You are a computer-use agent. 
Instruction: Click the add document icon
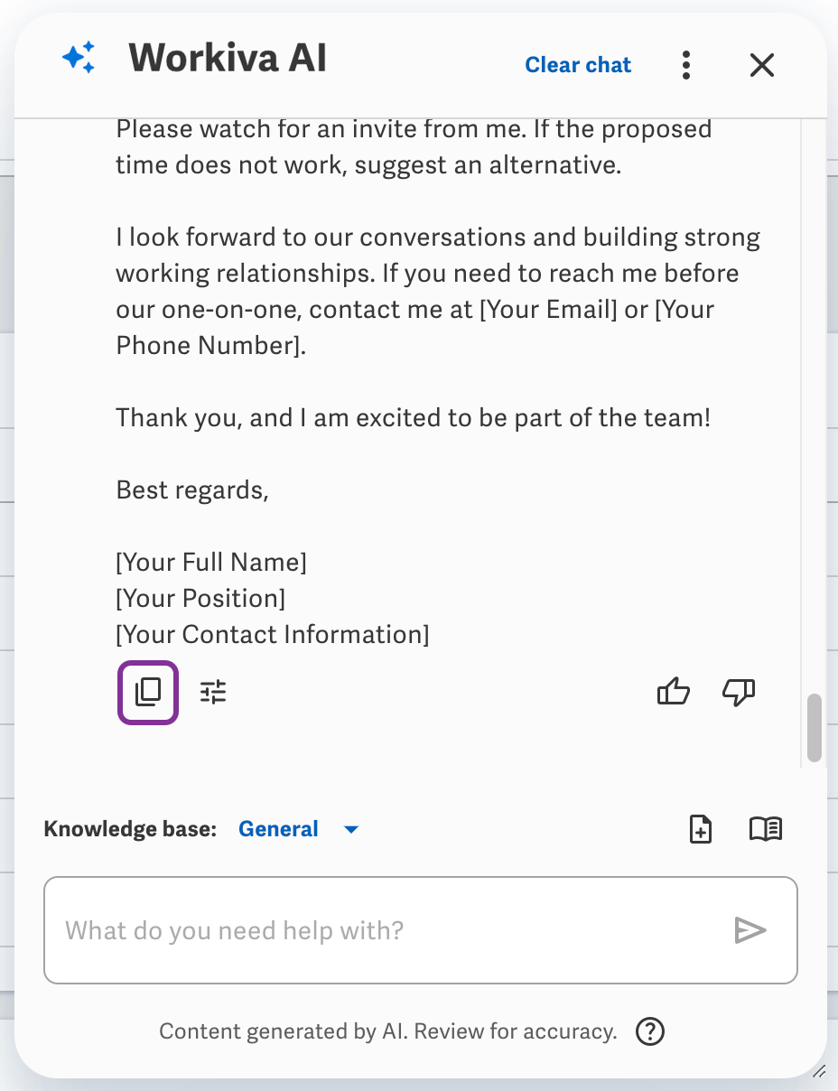(x=701, y=829)
